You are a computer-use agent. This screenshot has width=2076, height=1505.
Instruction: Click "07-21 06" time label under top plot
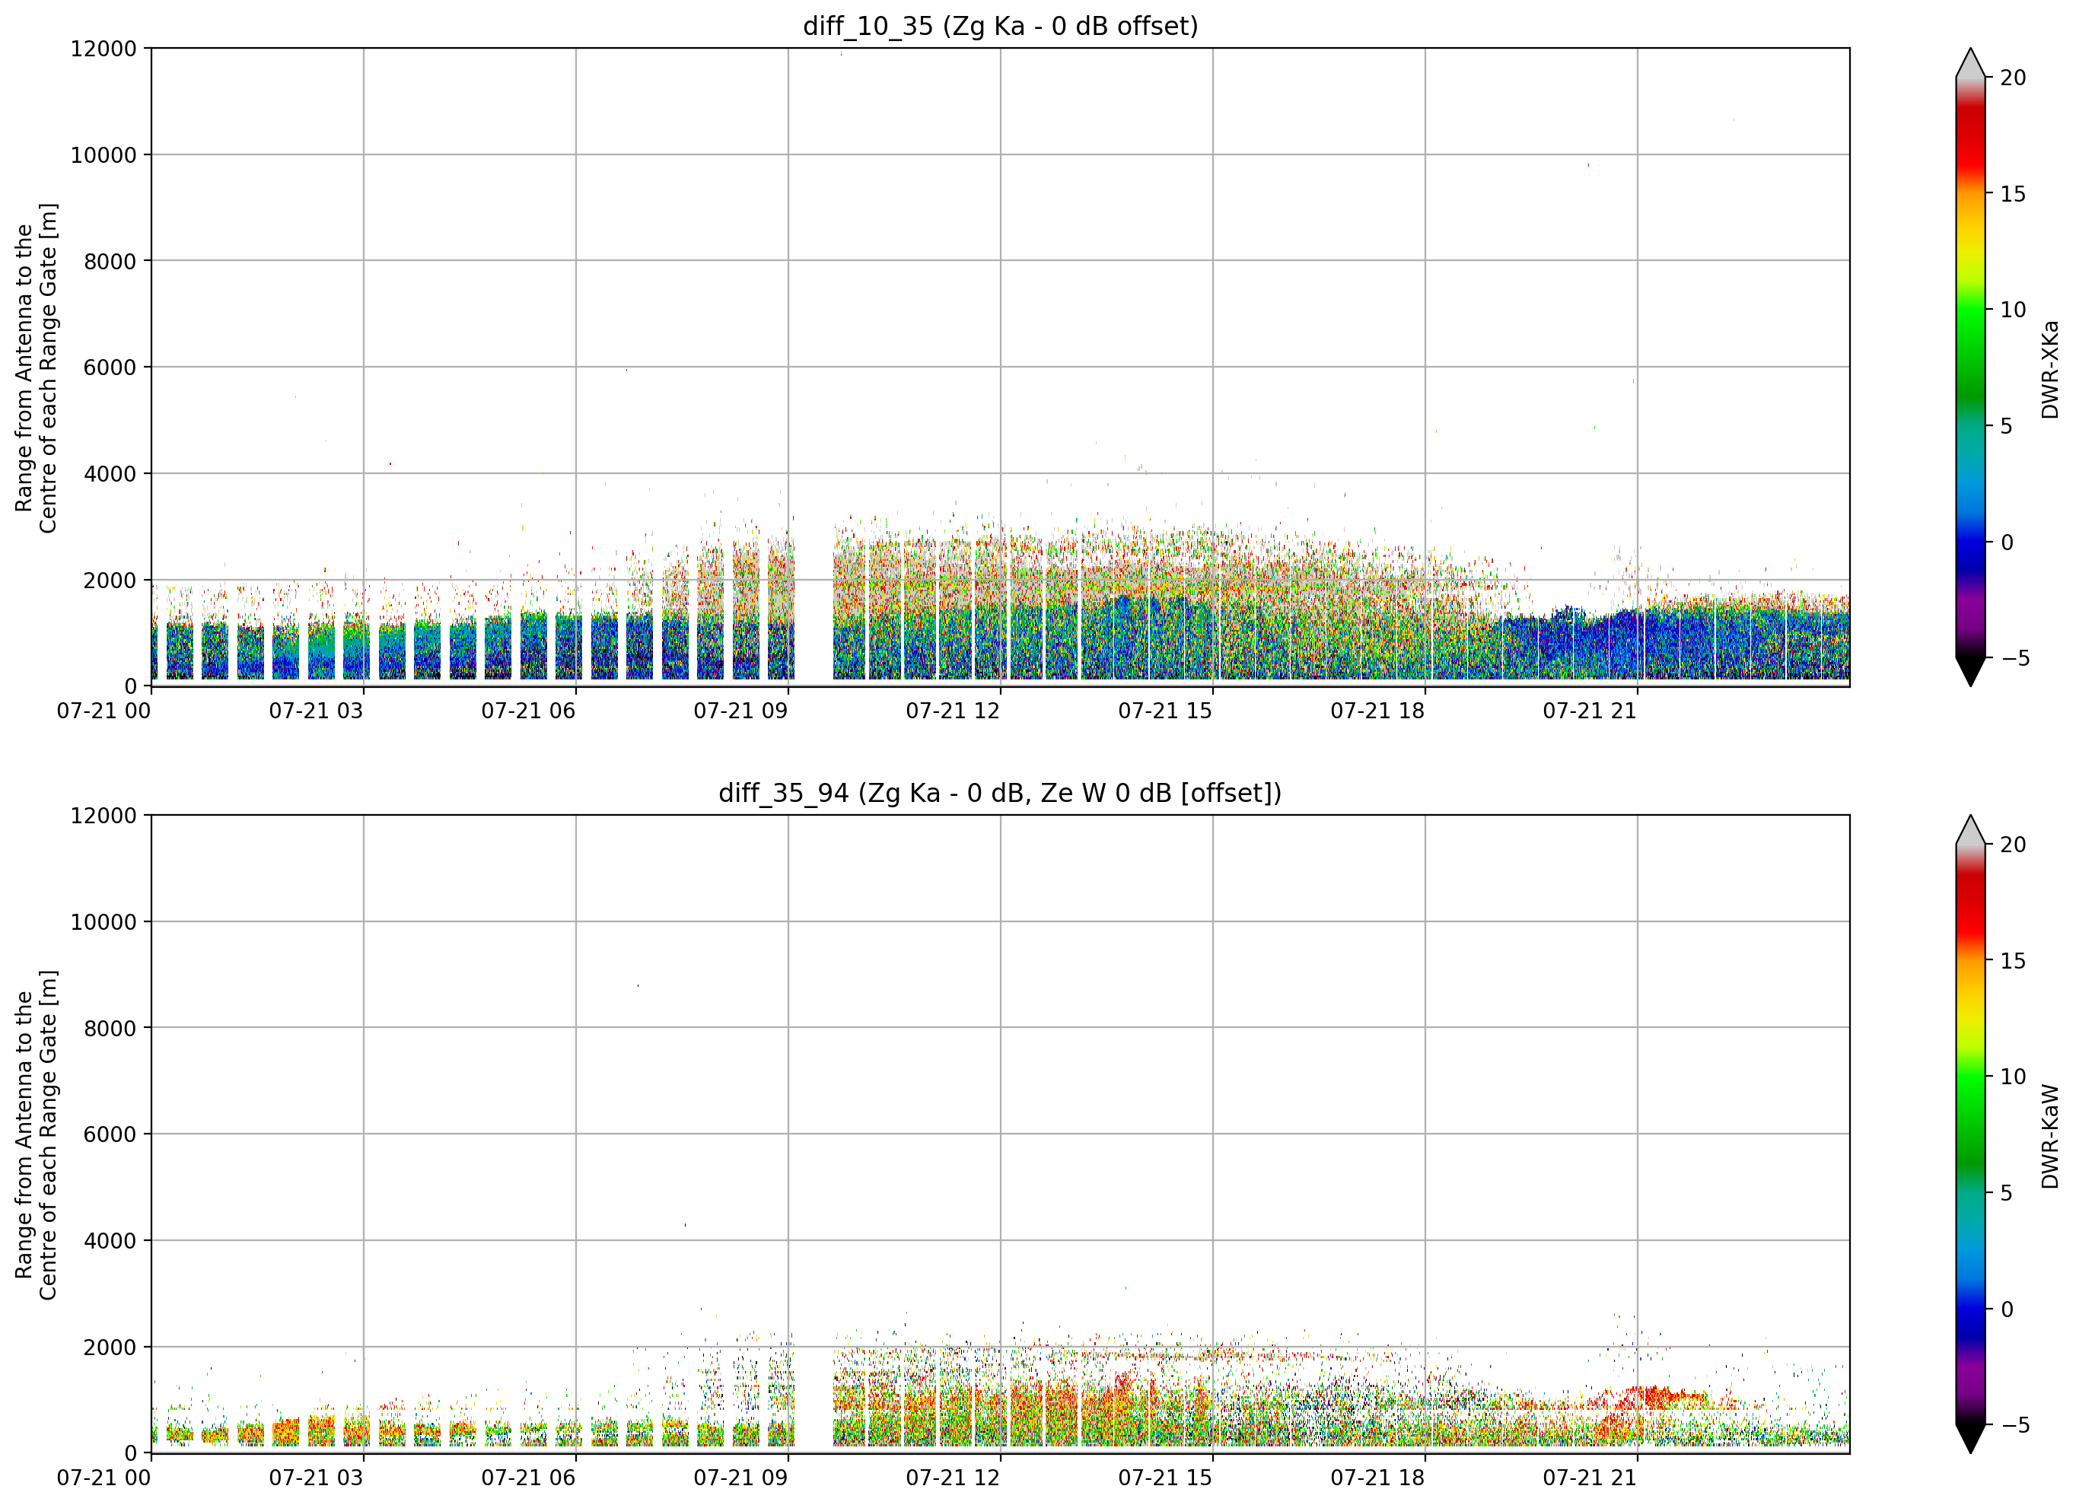pyautogui.click(x=528, y=711)
